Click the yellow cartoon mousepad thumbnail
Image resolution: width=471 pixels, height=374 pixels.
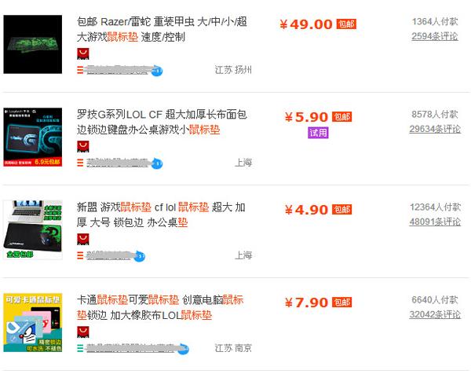point(33,323)
